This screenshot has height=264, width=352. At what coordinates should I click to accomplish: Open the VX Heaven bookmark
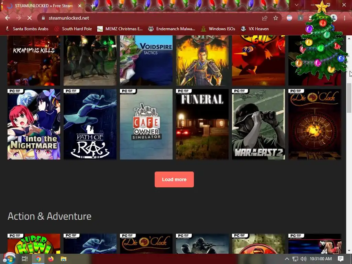[x=255, y=29]
